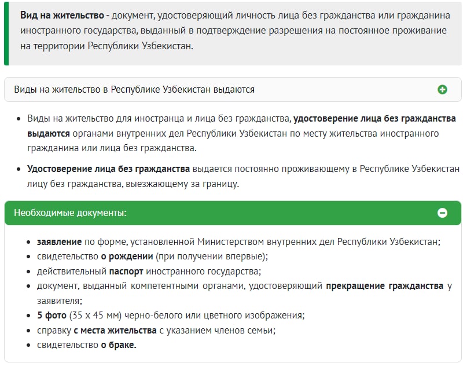Expand the Виды на жительство в Республике Узбекистан выдаются section
The height and width of the screenshot is (370, 467).
tap(134, 90)
